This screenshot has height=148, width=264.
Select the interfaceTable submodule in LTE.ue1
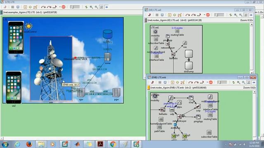(156, 56)
